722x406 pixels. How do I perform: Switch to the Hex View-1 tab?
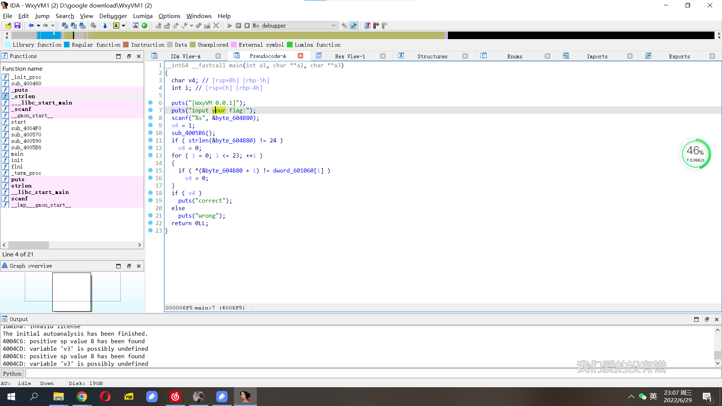(350, 56)
